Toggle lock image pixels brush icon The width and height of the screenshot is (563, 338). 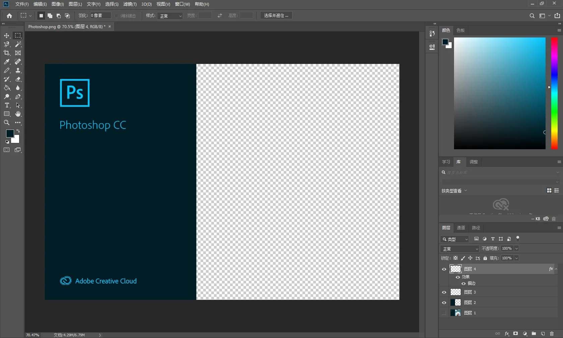(463, 258)
